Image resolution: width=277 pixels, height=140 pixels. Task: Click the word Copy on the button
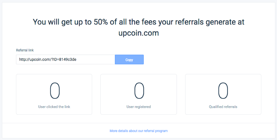(x=129, y=60)
